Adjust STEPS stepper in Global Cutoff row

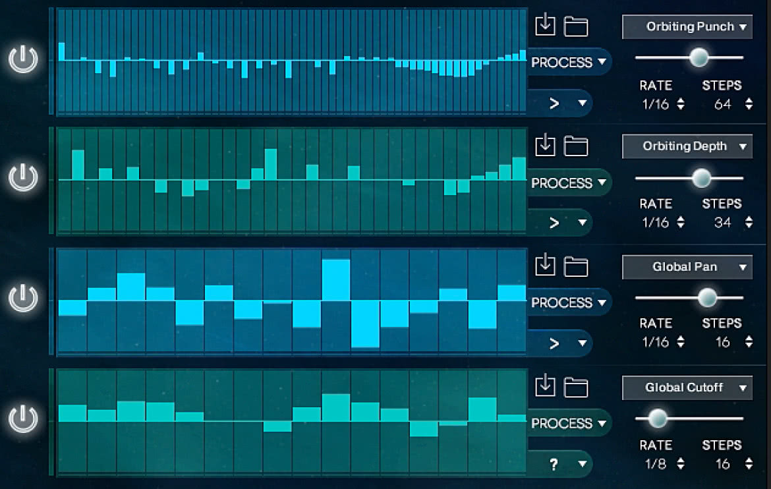point(749,463)
